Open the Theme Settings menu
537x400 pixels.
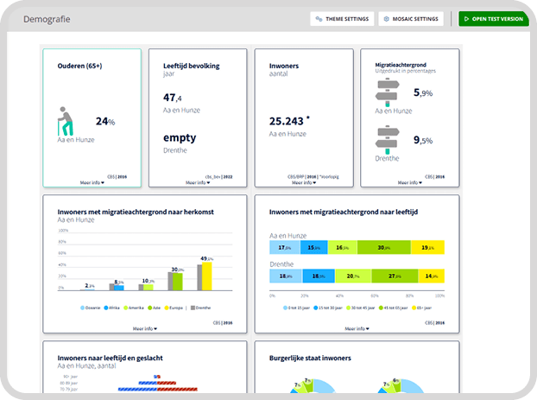coord(342,18)
